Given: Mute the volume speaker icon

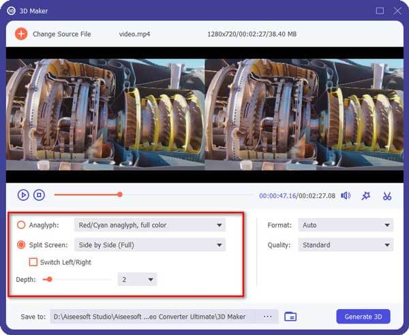Looking at the screenshot, I should 346,195.
